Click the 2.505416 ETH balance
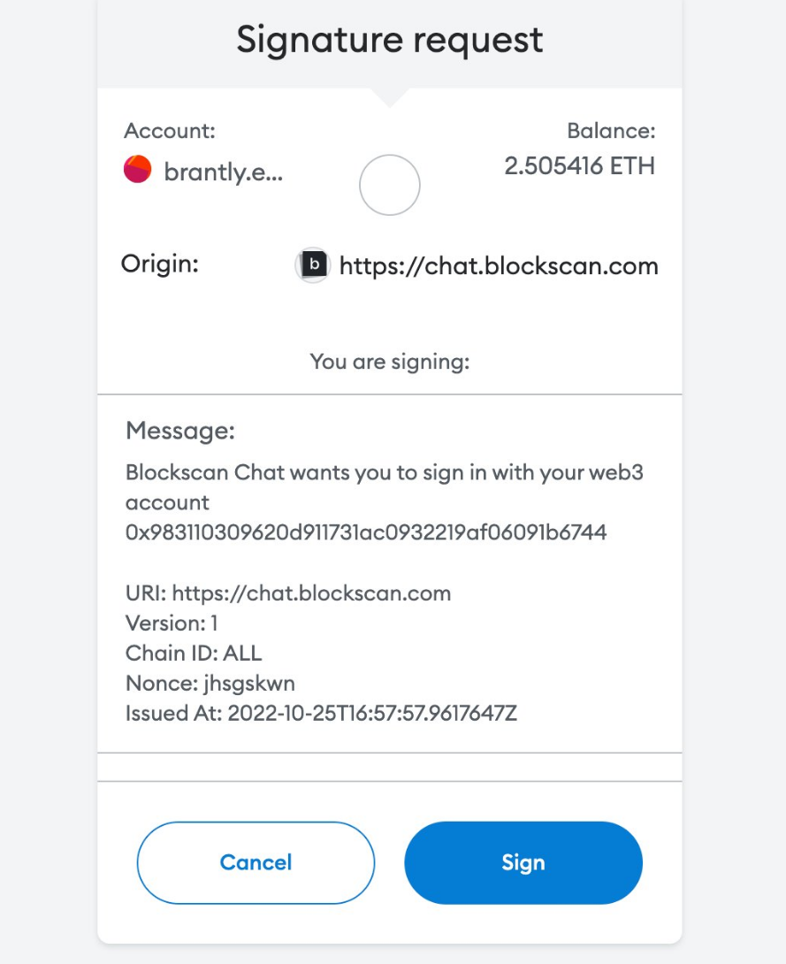 (579, 165)
